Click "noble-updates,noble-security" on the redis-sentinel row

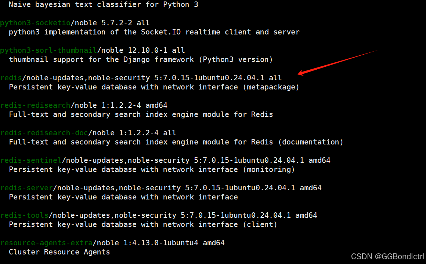click(128, 160)
